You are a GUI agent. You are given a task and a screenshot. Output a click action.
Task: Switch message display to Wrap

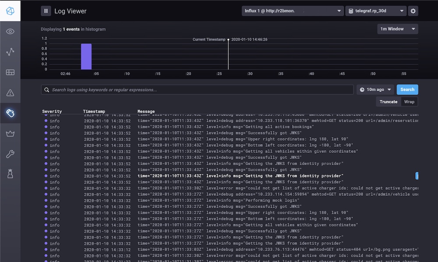(x=409, y=102)
